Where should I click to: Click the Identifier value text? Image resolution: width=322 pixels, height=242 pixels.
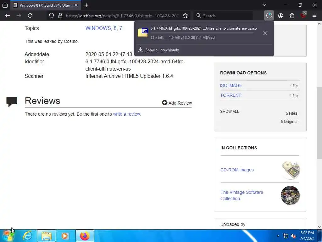pos(135,65)
